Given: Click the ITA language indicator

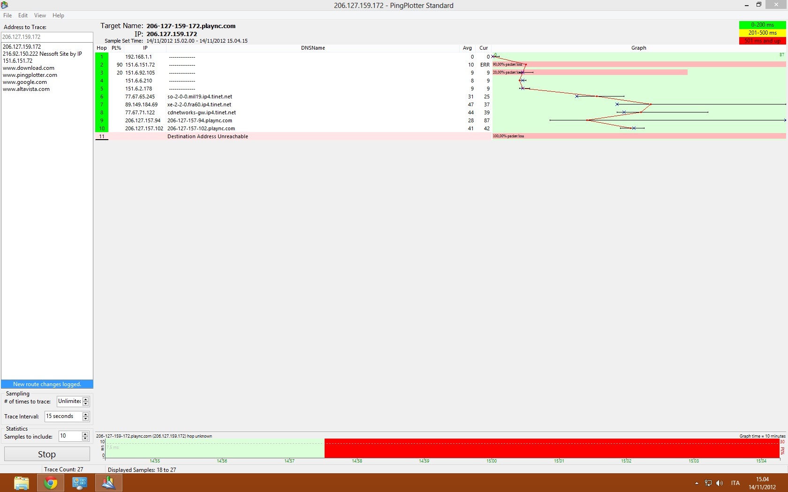Looking at the screenshot, I should click(735, 483).
